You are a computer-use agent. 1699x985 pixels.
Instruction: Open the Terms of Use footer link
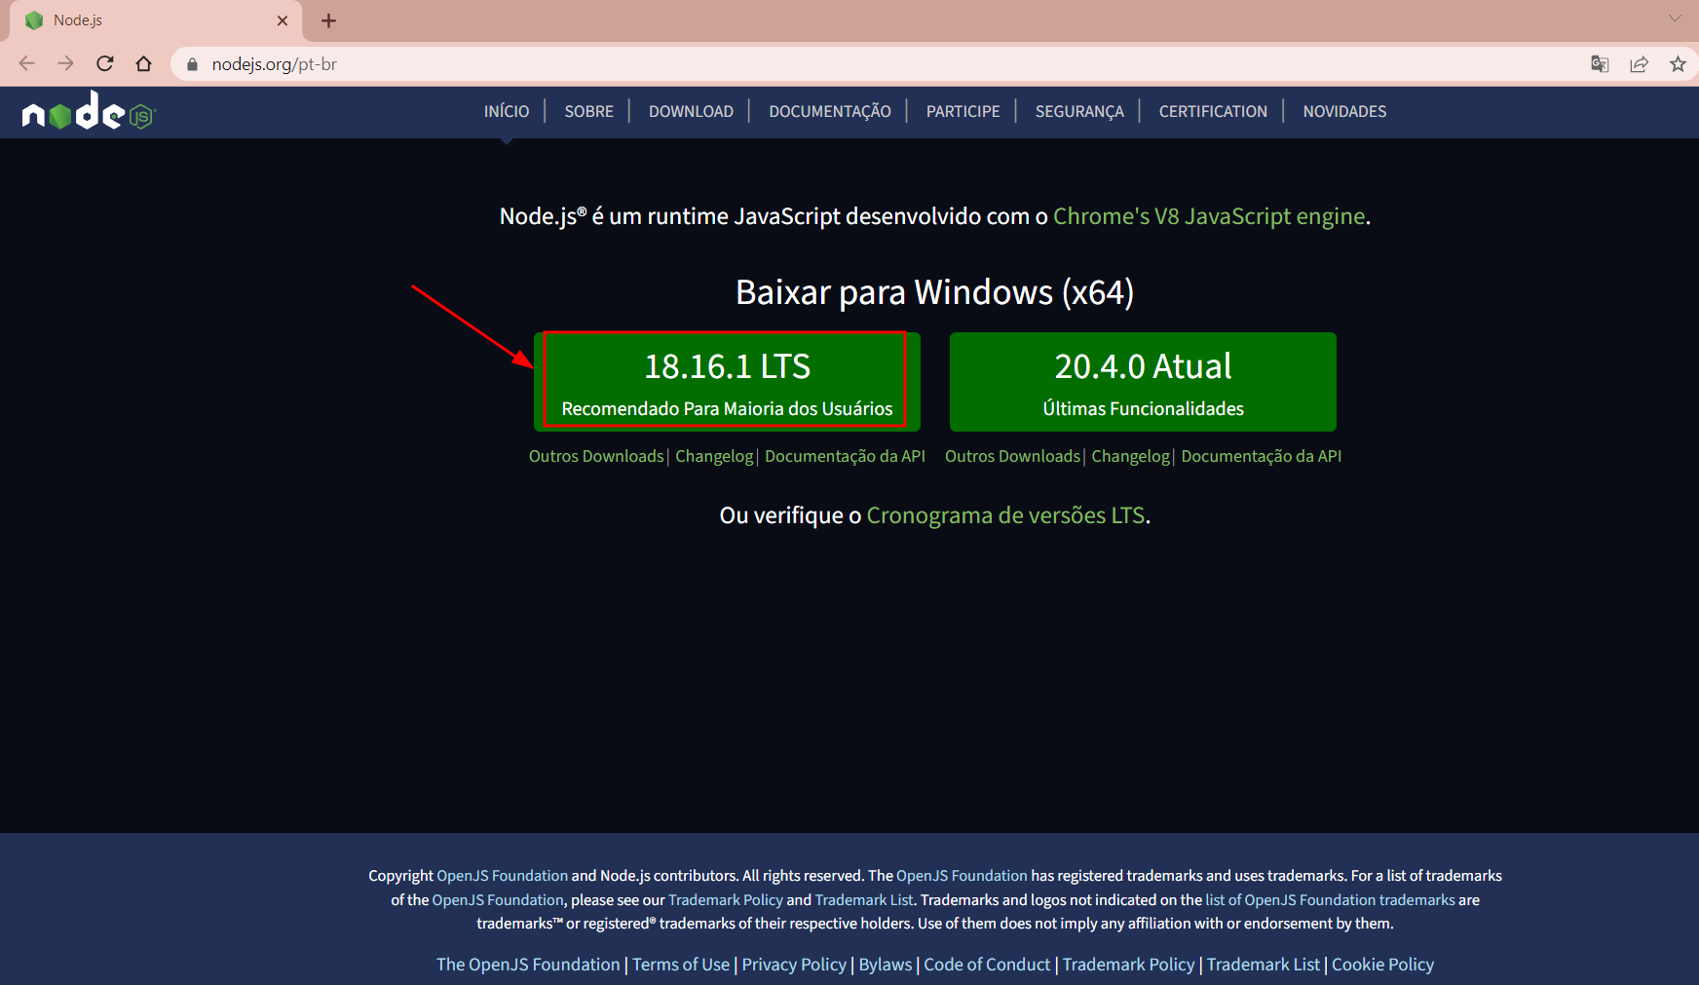tap(681, 965)
